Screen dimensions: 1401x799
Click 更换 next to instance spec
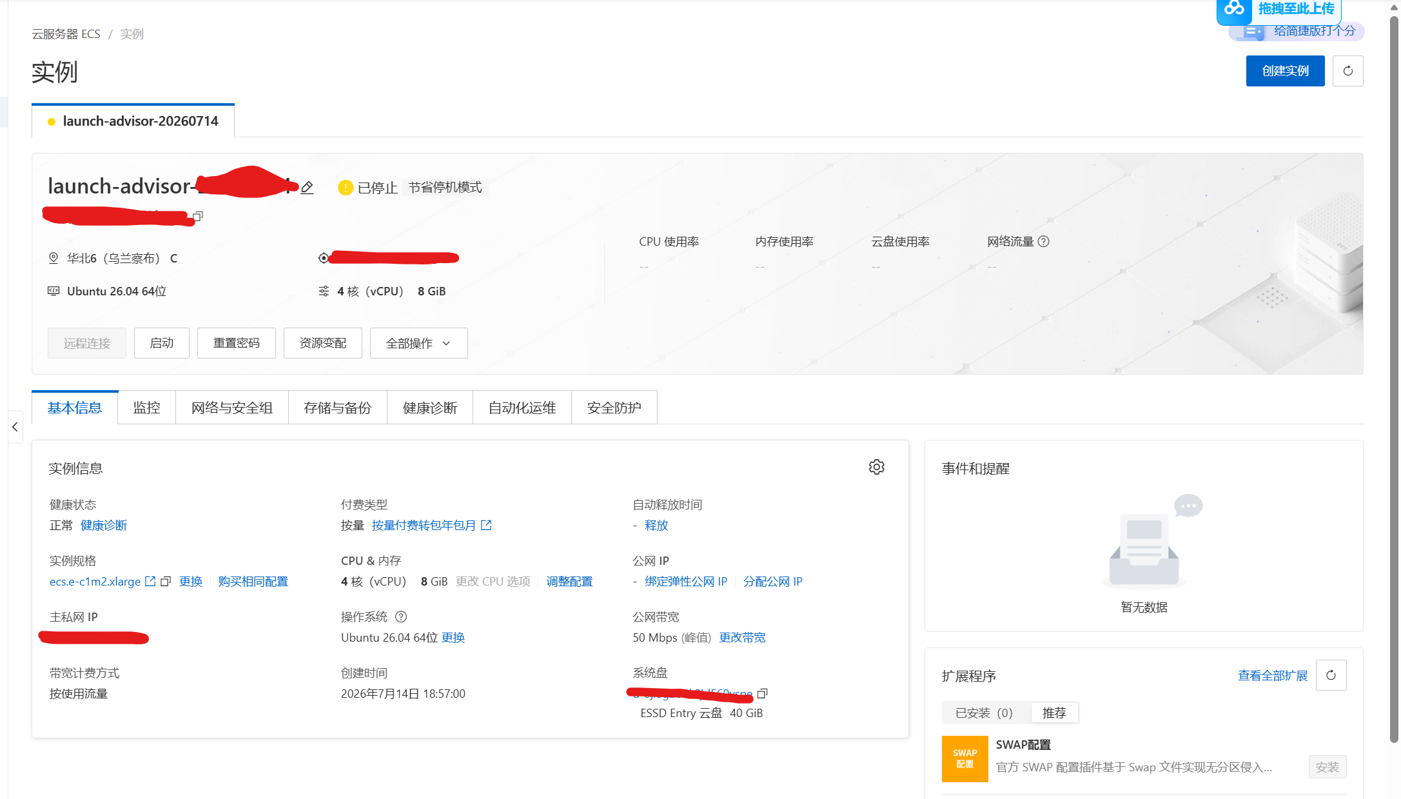(x=191, y=581)
